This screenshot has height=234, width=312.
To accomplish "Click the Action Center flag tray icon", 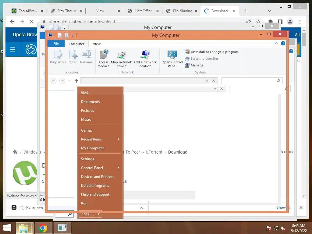I will (x=268, y=228).
